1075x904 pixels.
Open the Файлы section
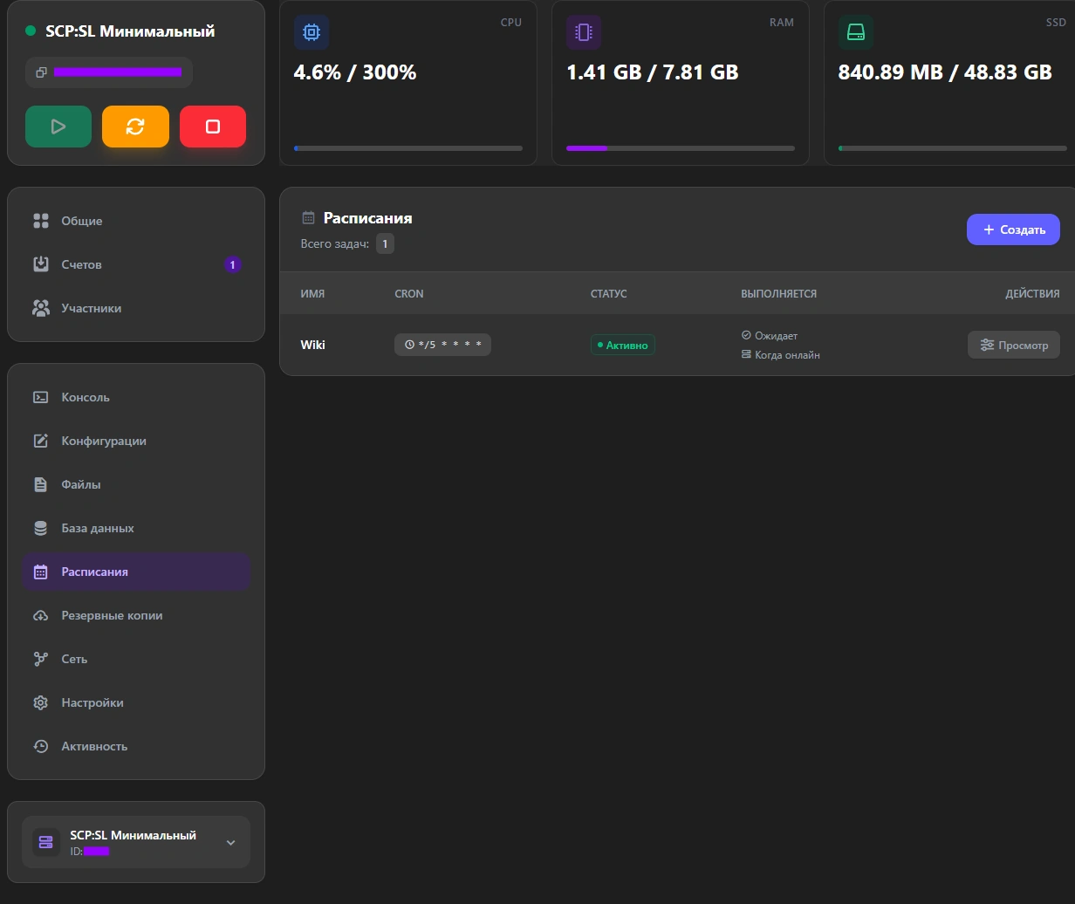136,484
